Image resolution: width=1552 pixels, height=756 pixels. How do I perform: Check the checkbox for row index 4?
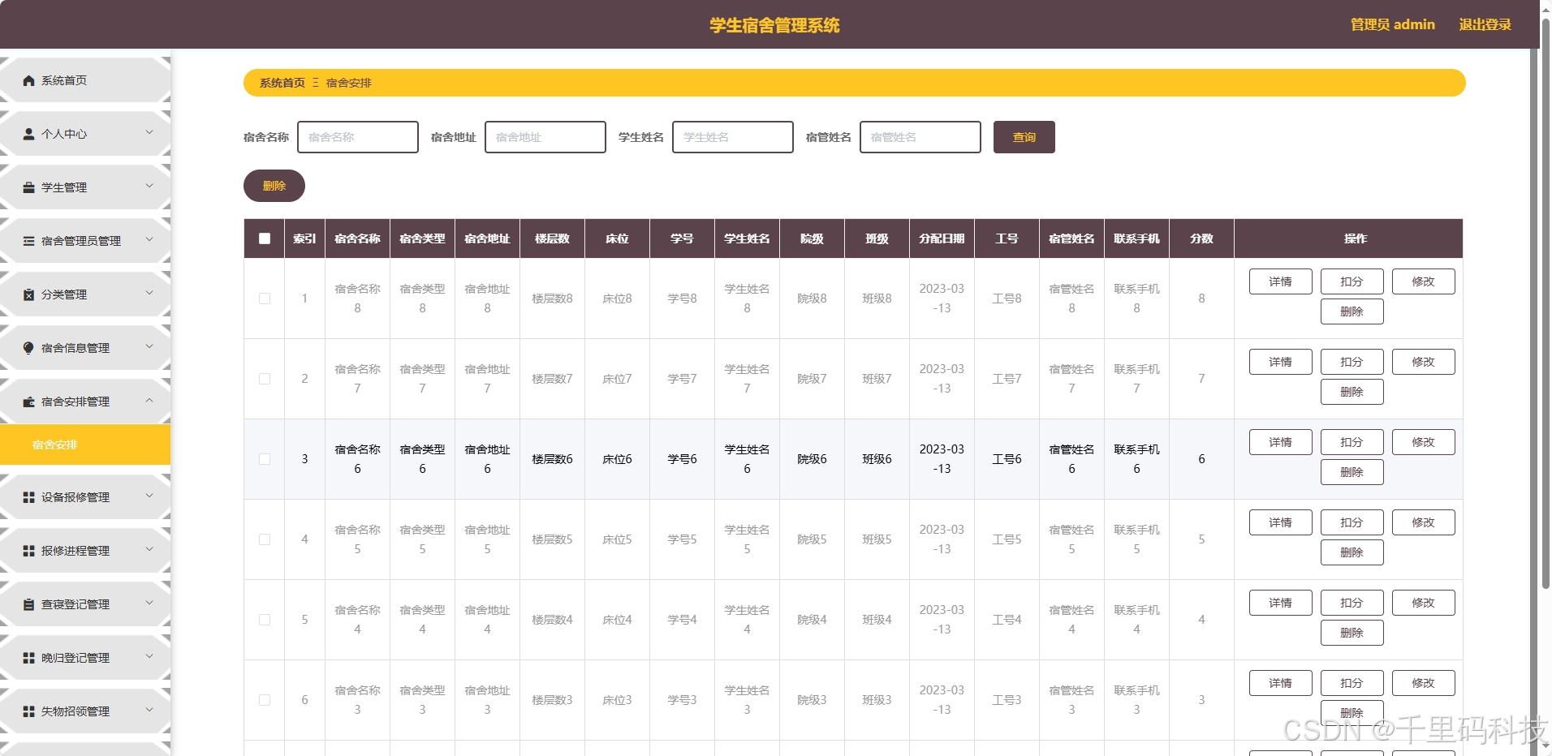coord(265,539)
